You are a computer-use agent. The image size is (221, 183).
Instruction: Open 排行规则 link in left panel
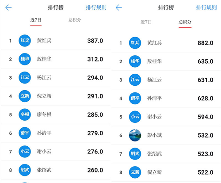pos(96,8)
